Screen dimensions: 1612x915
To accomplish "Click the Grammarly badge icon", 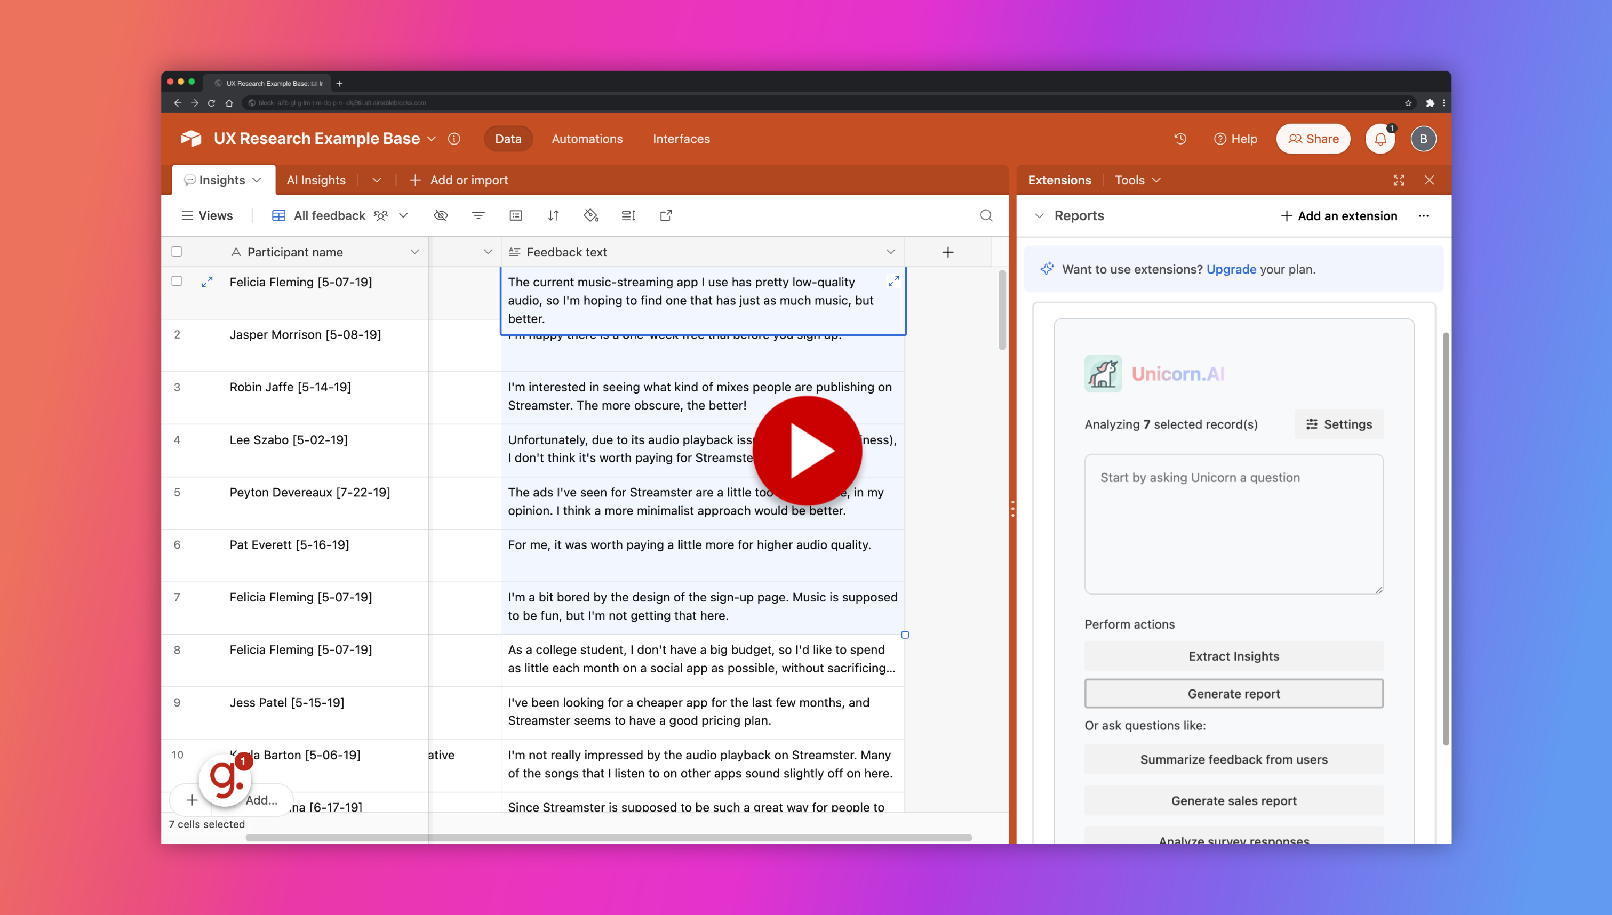I will tap(226, 780).
